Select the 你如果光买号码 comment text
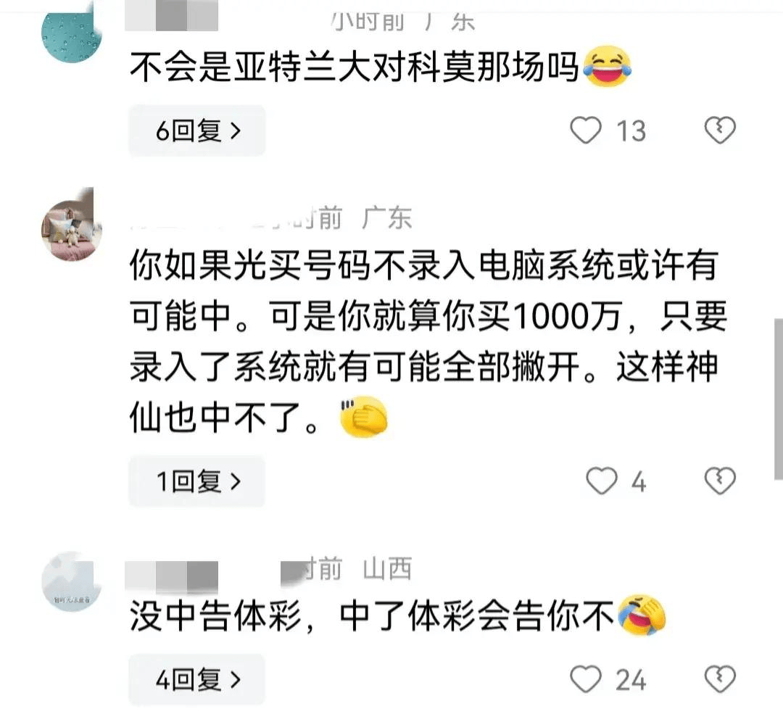Screen dimensions: 783x722 (428, 341)
